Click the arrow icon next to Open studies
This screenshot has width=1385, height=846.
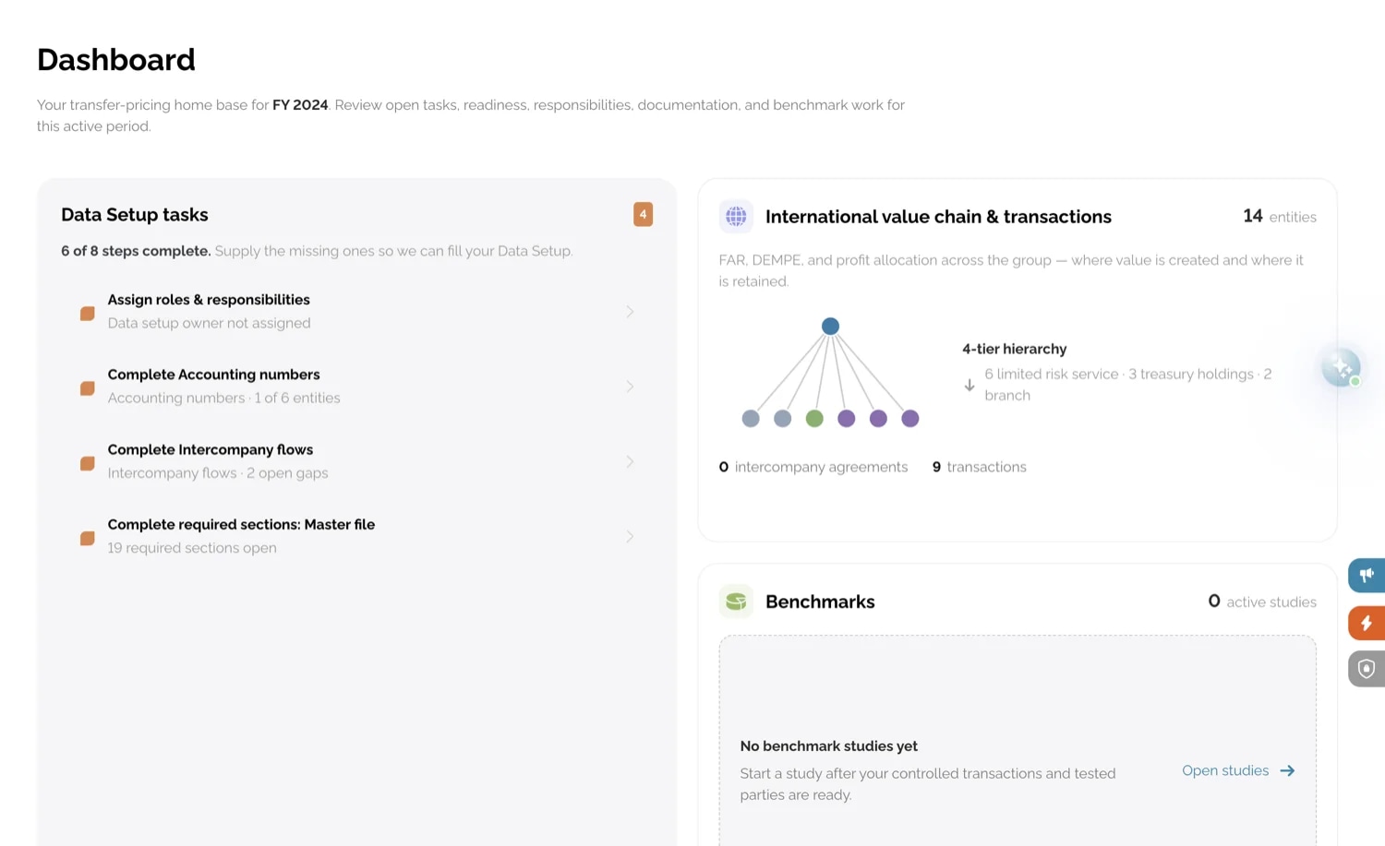click(x=1287, y=770)
